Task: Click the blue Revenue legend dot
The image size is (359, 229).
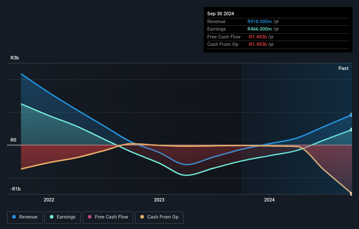Action: coord(14,217)
